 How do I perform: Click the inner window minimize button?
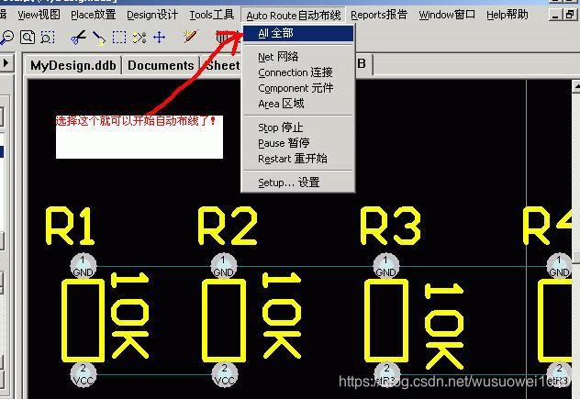[555, 15]
